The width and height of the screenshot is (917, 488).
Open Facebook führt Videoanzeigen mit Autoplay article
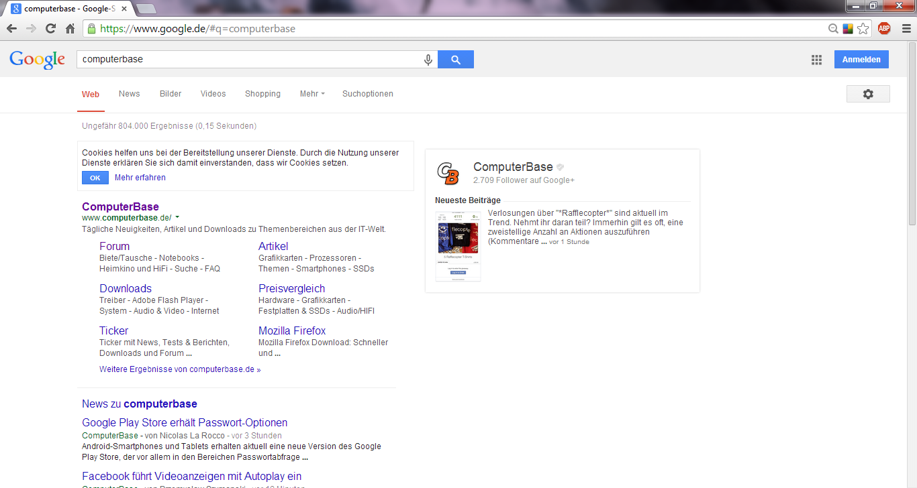tap(191, 476)
